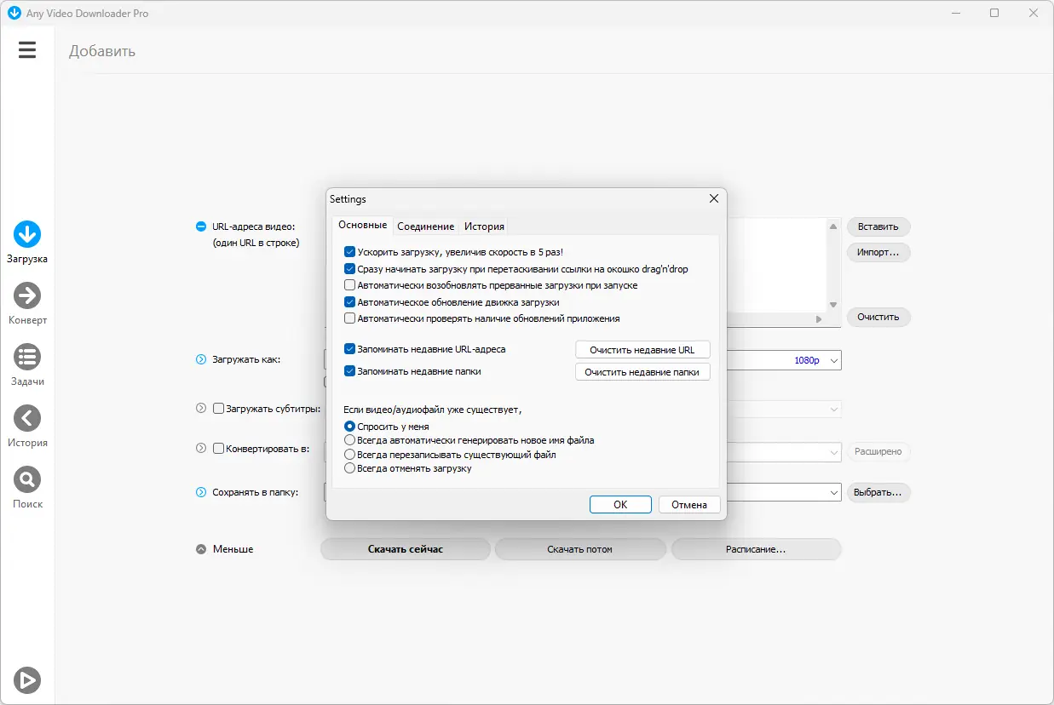The image size is (1054, 705).
Task: Click inside the video URL text area
Action: tap(776, 265)
